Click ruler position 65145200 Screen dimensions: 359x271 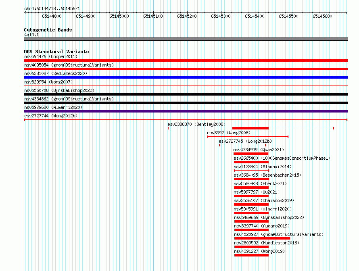click(187, 16)
